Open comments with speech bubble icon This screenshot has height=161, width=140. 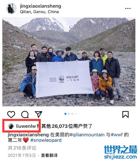coord(25,114)
